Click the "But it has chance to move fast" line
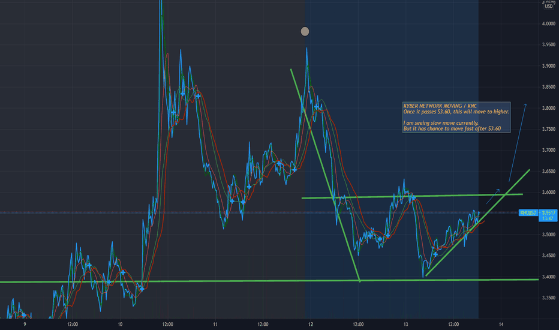The height and width of the screenshot is (330, 559). click(452, 129)
